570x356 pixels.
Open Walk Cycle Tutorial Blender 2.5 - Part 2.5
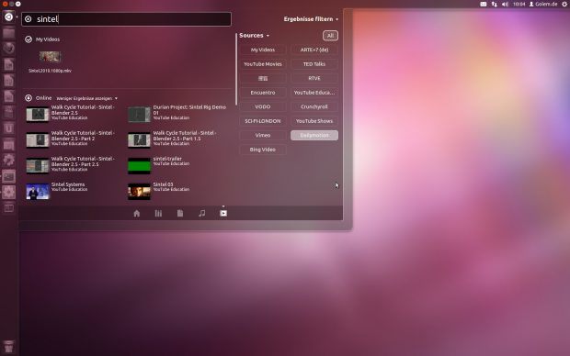click(72, 165)
